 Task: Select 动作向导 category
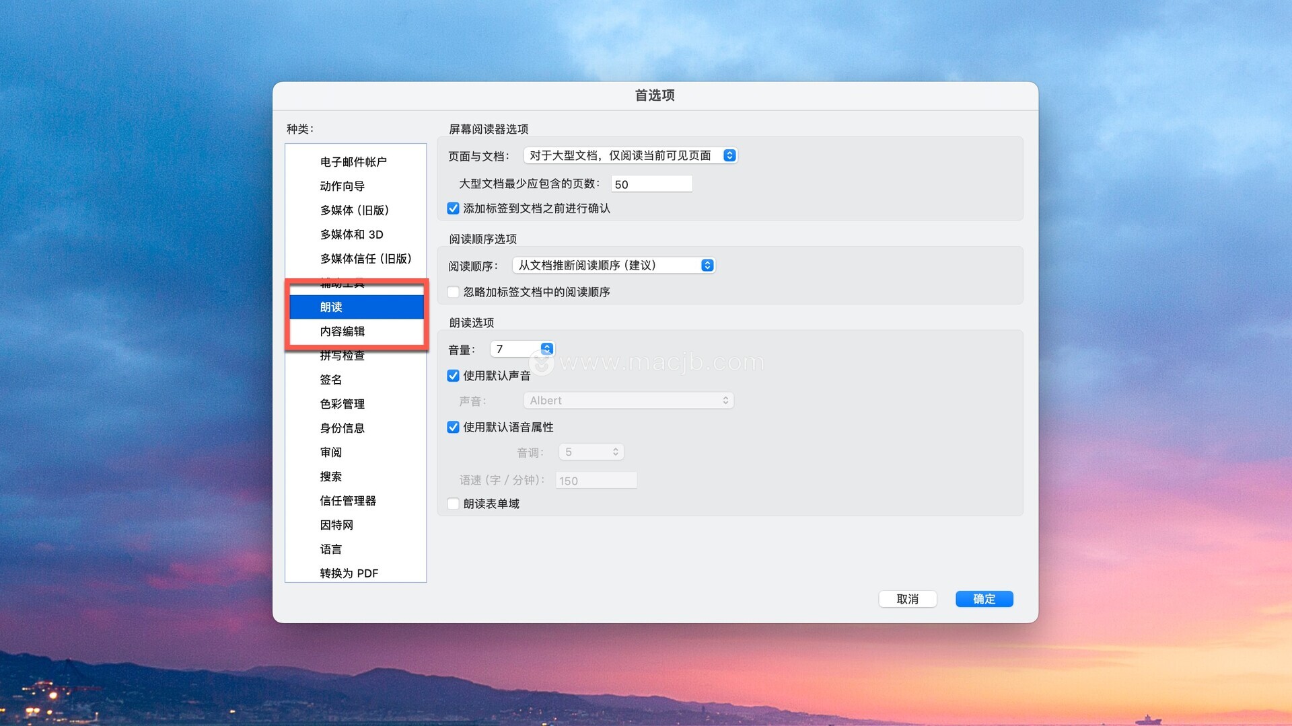pyautogui.click(x=342, y=186)
